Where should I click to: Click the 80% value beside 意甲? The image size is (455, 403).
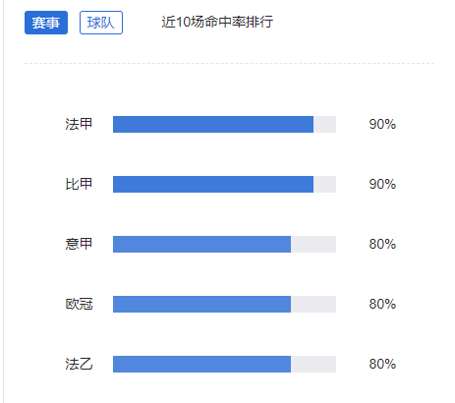382,244
